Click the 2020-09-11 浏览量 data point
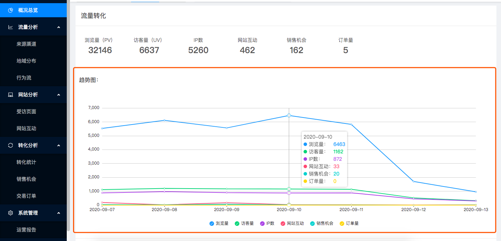This screenshot has height=241, width=501. [351, 124]
